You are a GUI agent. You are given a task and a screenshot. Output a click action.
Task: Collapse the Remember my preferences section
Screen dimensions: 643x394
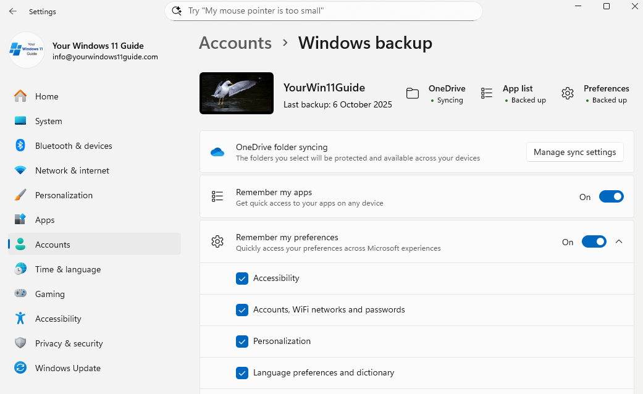[x=620, y=242]
